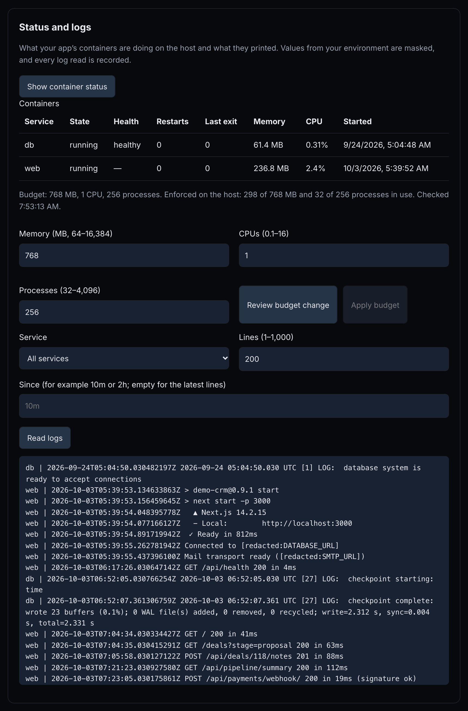Screen dimensions: 468x711
Task: Click the 0.31% CPU value
Action: [x=317, y=145]
